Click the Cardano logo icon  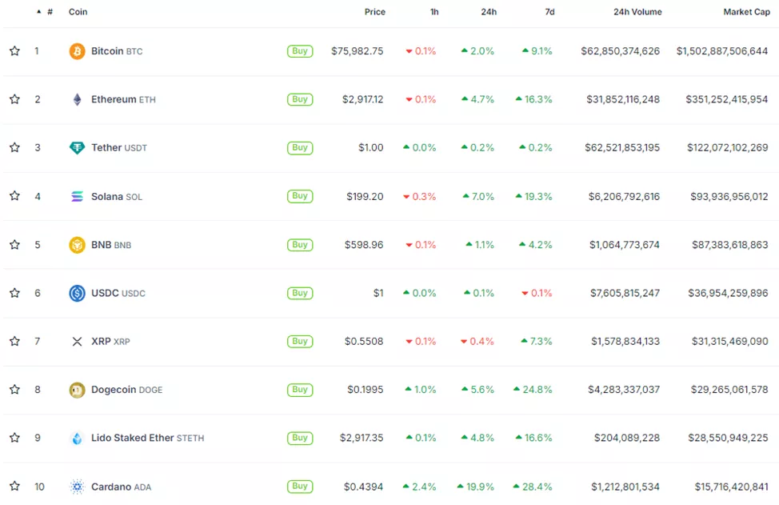click(x=77, y=487)
